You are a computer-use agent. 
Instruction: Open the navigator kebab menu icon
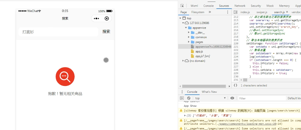pos(228,12)
